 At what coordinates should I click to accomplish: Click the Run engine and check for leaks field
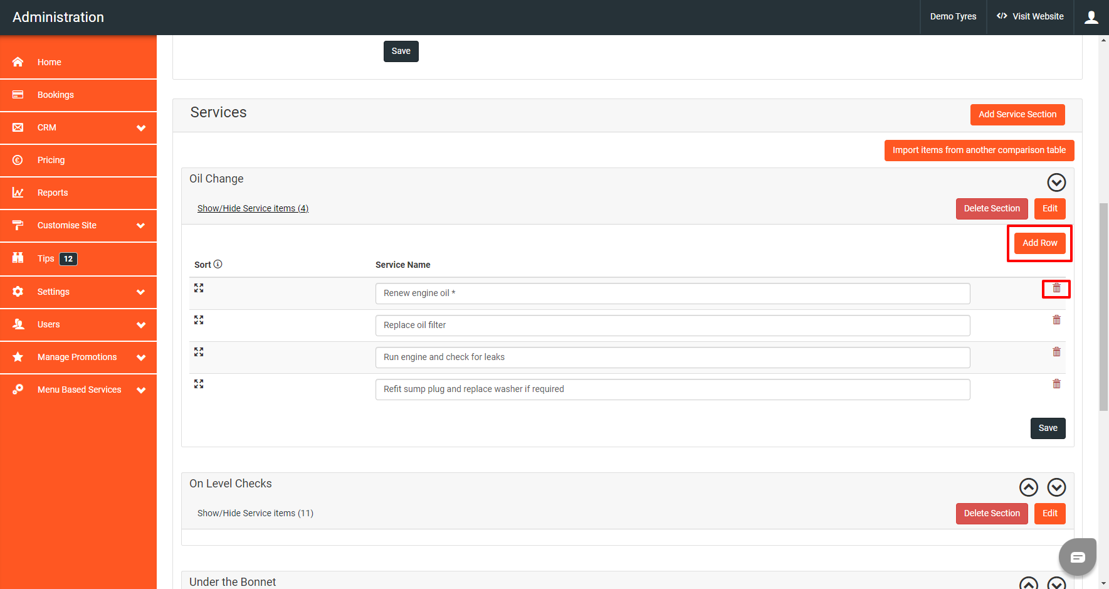(x=672, y=357)
